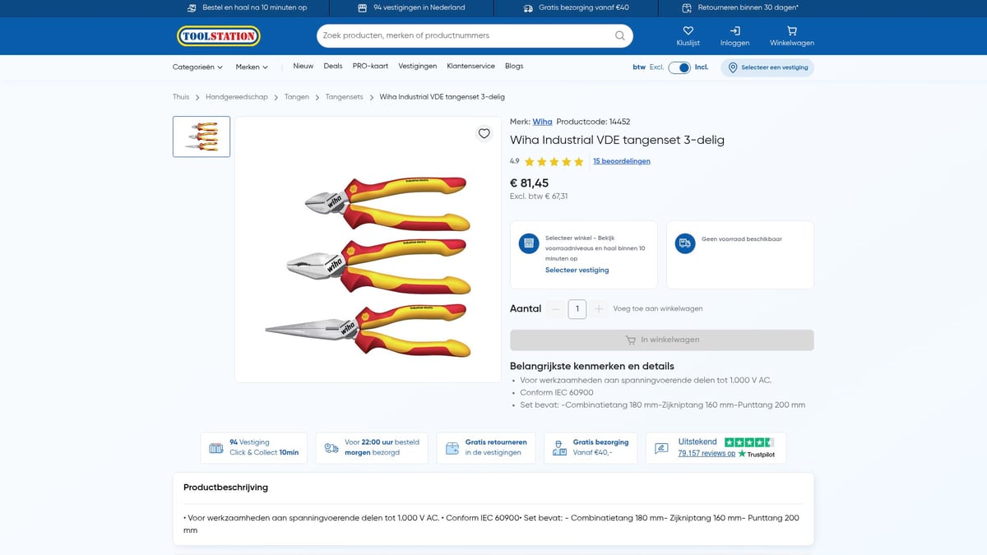Image resolution: width=987 pixels, height=555 pixels.
Task: Click the Toolstation logo
Action: point(219,36)
